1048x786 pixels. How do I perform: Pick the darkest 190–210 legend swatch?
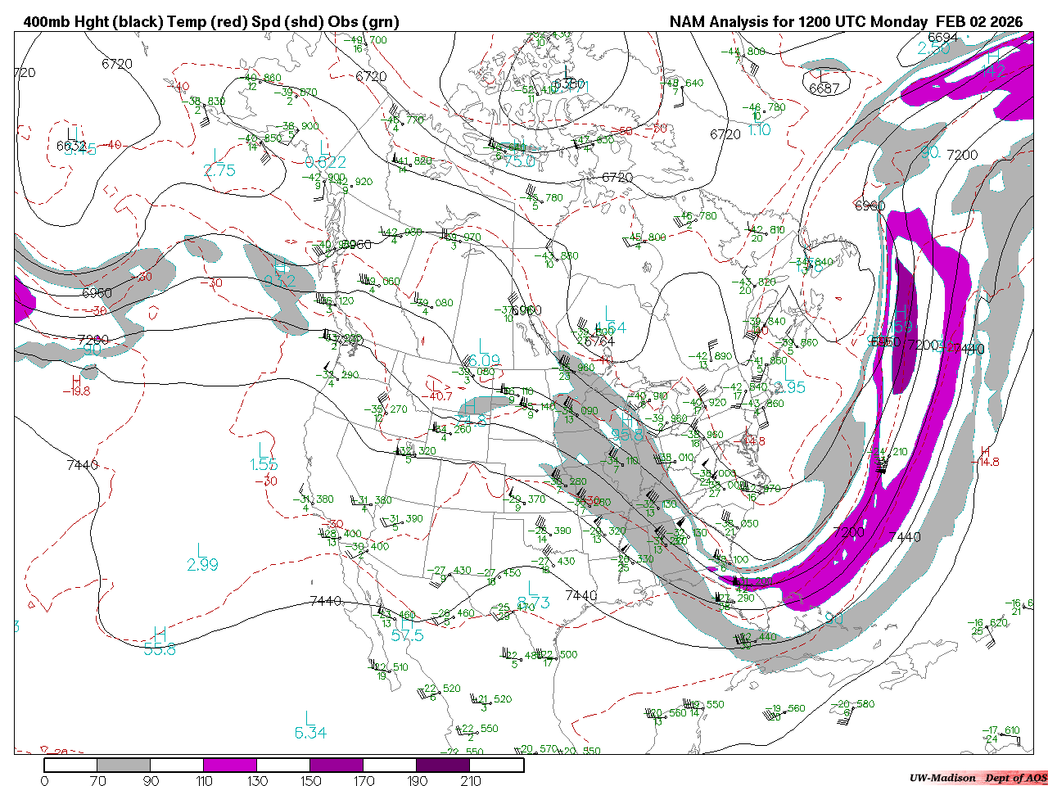tap(443, 765)
